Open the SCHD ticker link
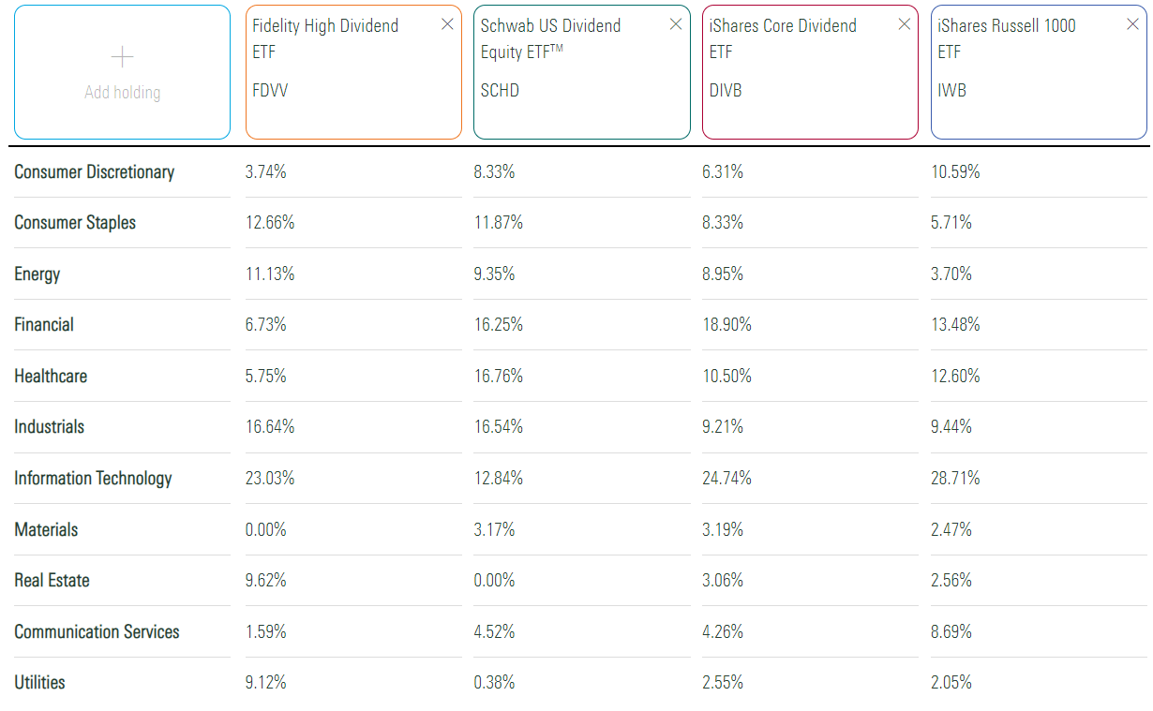 point(500,91)
